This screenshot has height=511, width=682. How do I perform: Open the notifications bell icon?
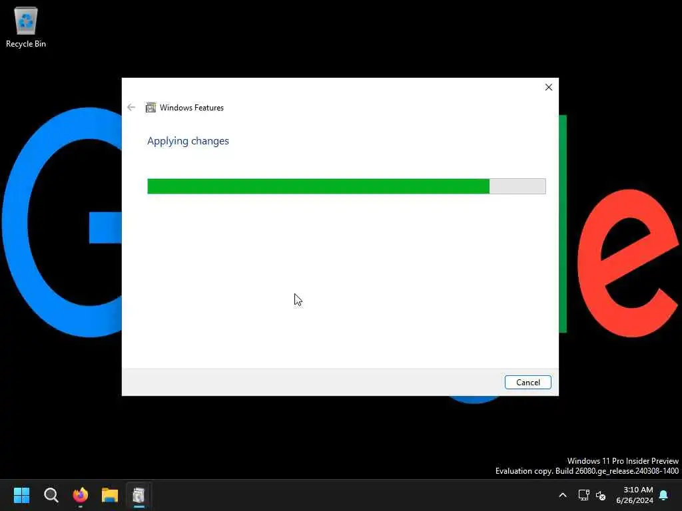(x=664, y=495)
